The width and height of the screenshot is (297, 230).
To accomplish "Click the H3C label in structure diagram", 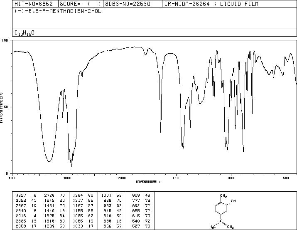I will pyautogui.click(x=213, y=227).
